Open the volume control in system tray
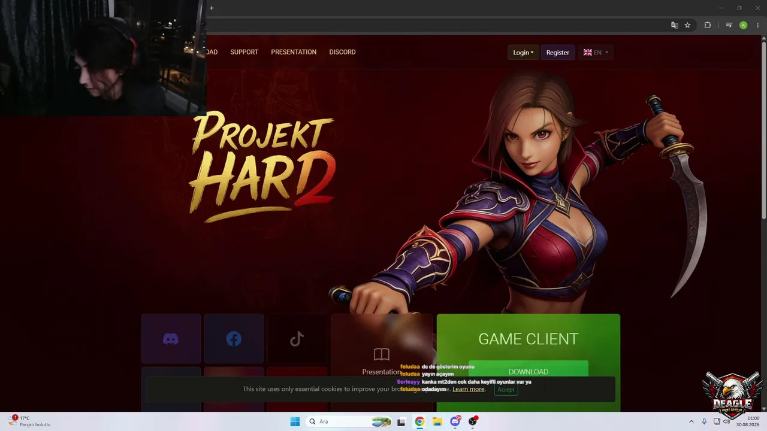This screenshot has width=767, height=431. (x=727, y=421)
